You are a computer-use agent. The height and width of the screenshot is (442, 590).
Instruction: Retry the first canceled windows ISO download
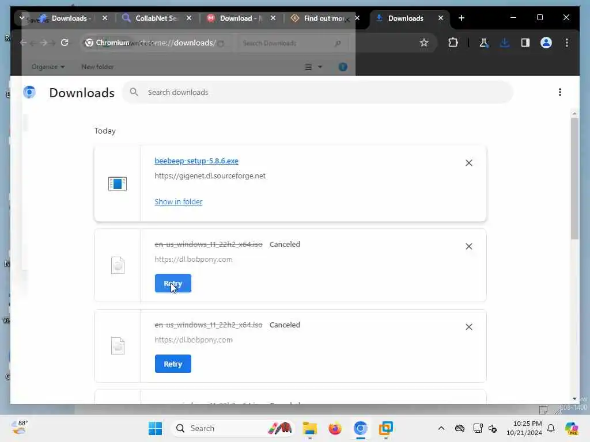tap(173, 283)
